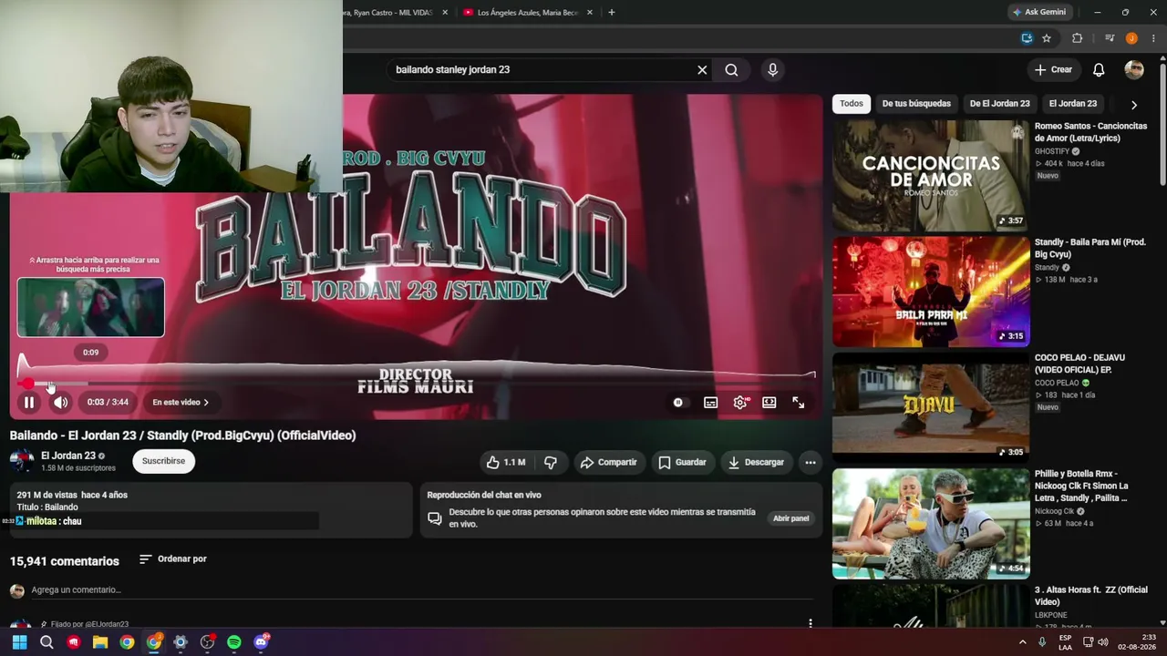Pause the Bailando video
1167x656 pixels.
[29, 402]
